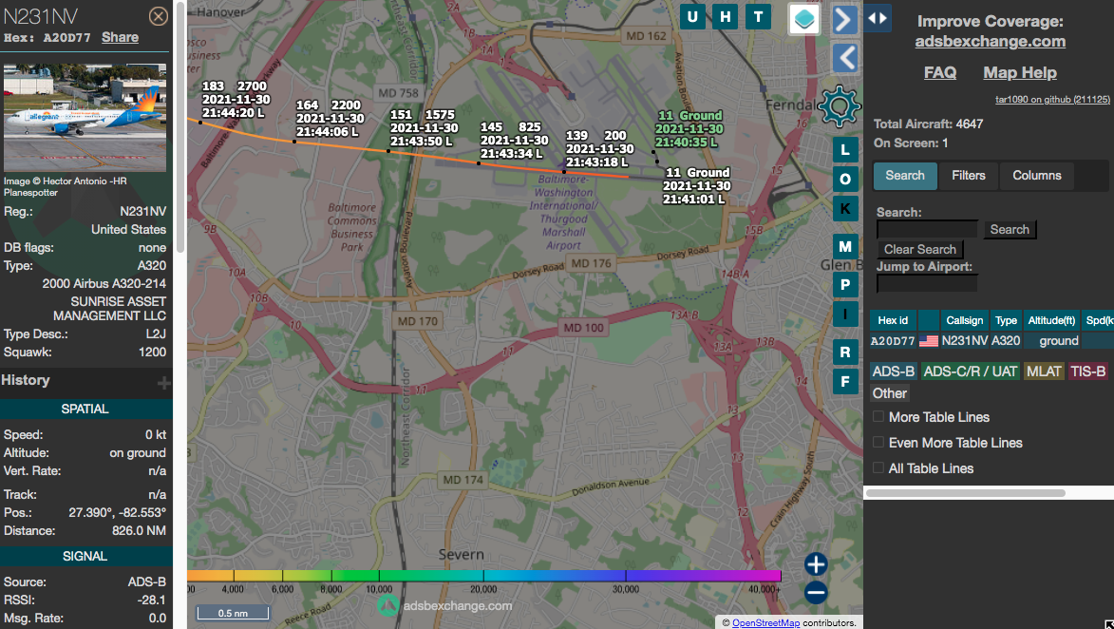The width and height of the screenshot is (1114, 629).
Task: Click the Total Aircraft: 4647 text
Action: point(929,124)
